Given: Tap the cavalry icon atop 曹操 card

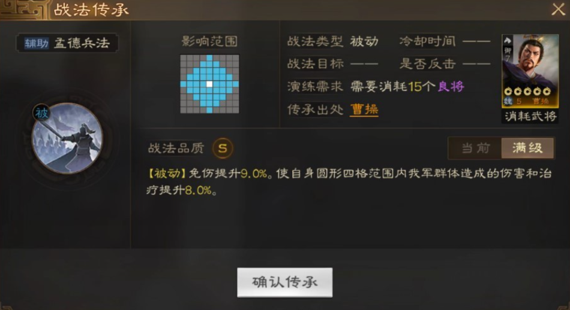Looking at the screenshot, I should [508, 40].
